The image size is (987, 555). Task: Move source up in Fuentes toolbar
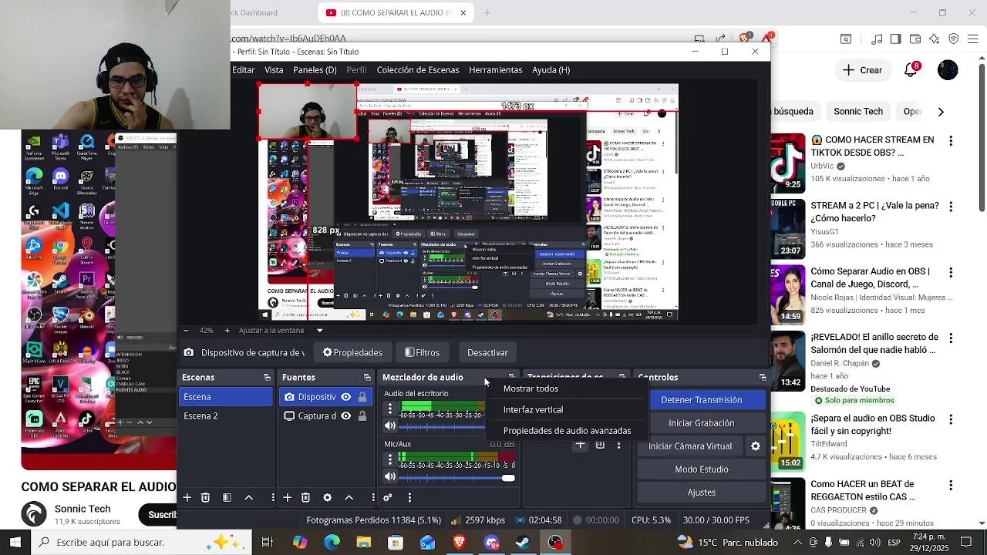pos(349,498)
